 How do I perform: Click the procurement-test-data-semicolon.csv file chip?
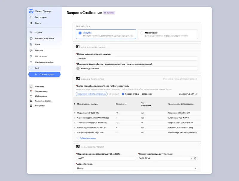click(x=92, y=94)
